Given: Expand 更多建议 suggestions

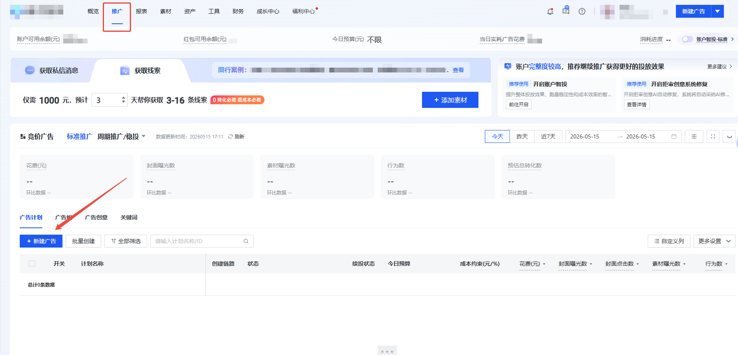Looking at the screenshot, I should point(719,66).
